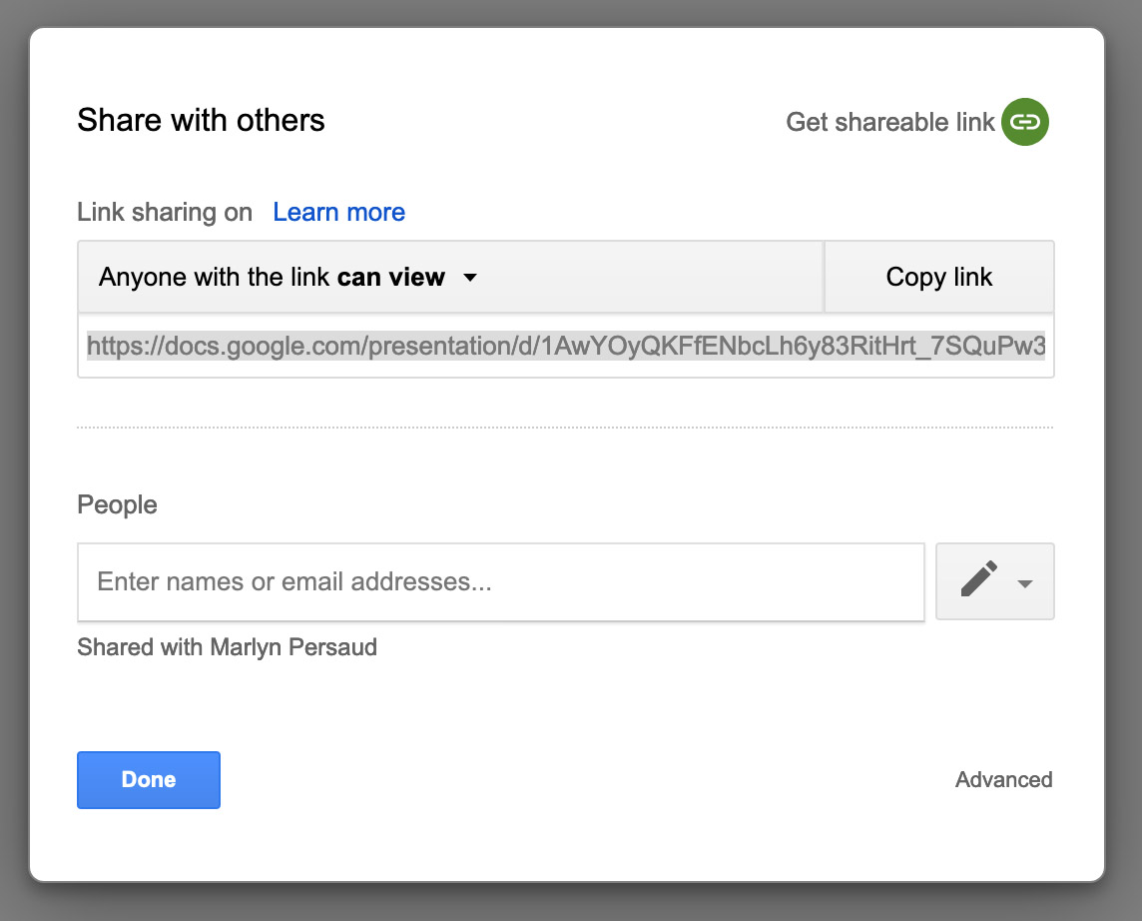Focus the "Enter names or email addresses" field
The width and height of the screenshot is (1142, 921).
pyautogui.click(x=500, y=581)
